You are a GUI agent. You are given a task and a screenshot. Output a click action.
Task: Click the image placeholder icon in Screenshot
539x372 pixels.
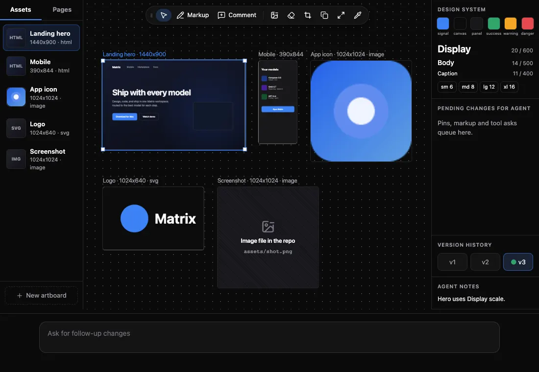pyautogui.click(x=268, y=227)
